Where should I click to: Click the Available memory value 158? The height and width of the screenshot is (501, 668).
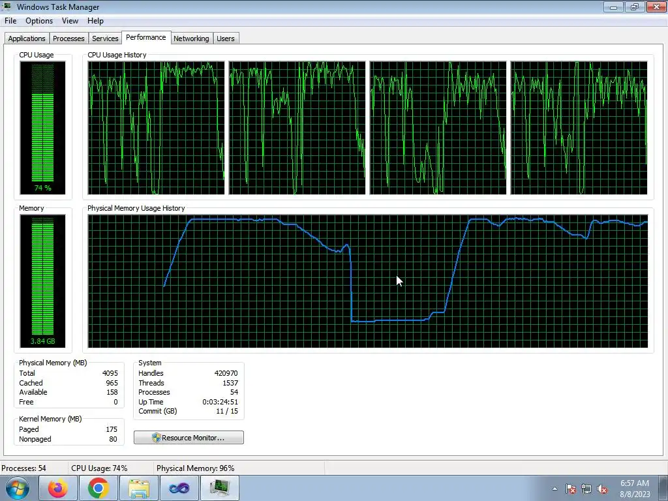click(x=112, y=392)
